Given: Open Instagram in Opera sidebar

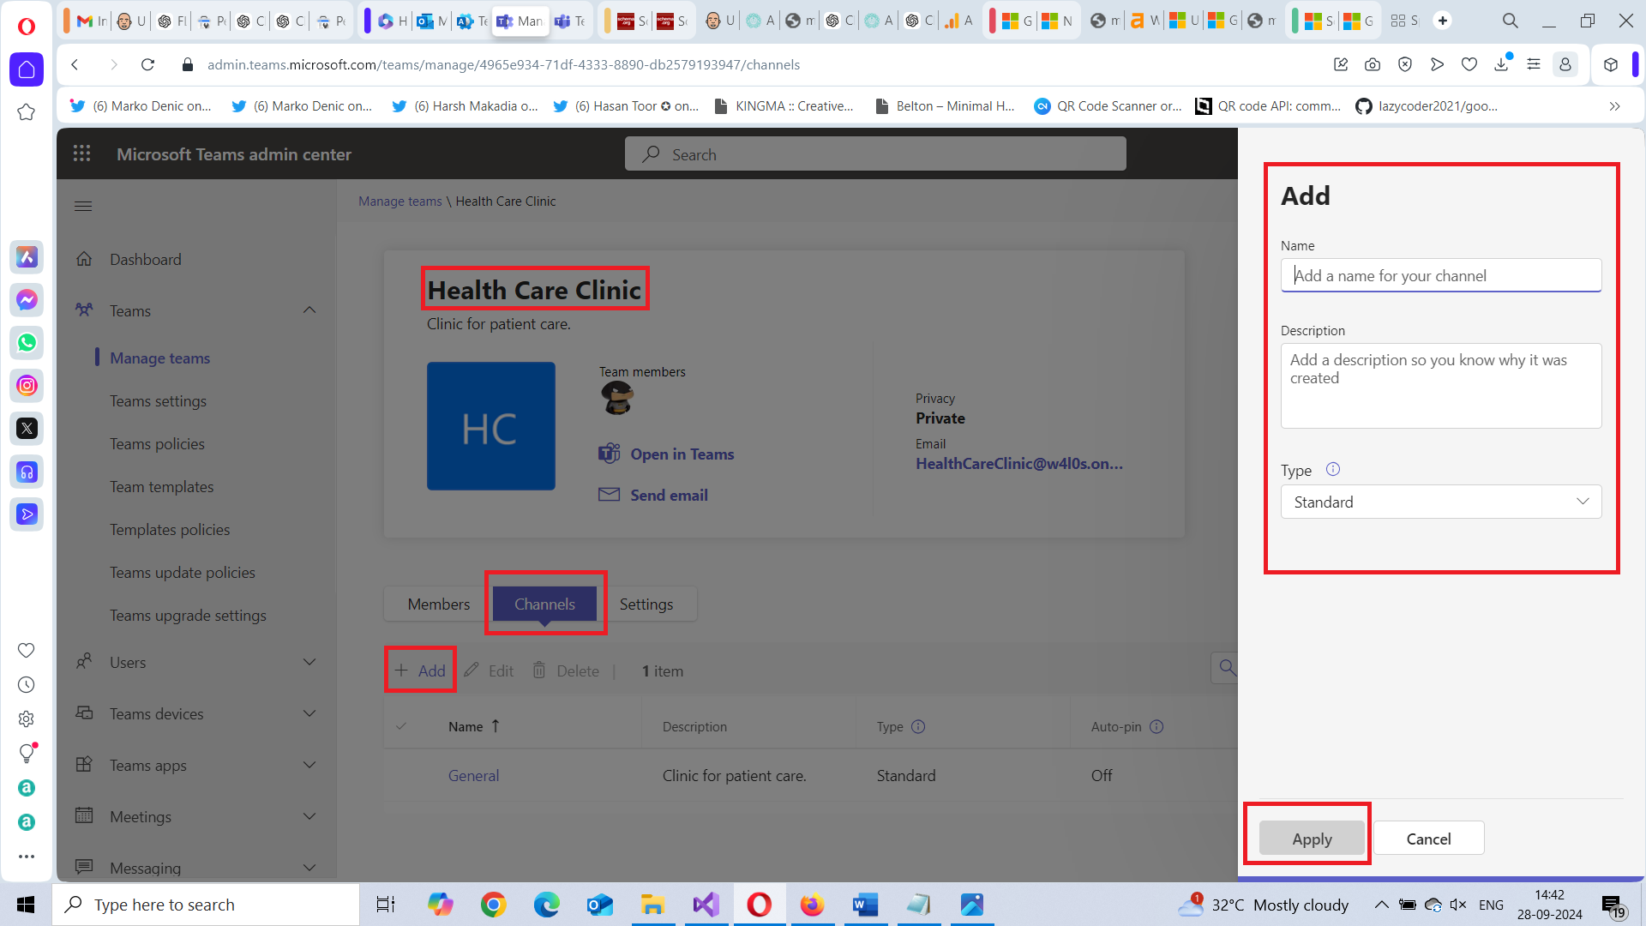Looking at the screenshot, I should [27, 385].
